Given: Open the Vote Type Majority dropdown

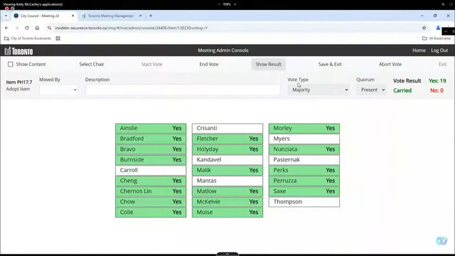Looking at the screenshot, I should pos(318,90).
